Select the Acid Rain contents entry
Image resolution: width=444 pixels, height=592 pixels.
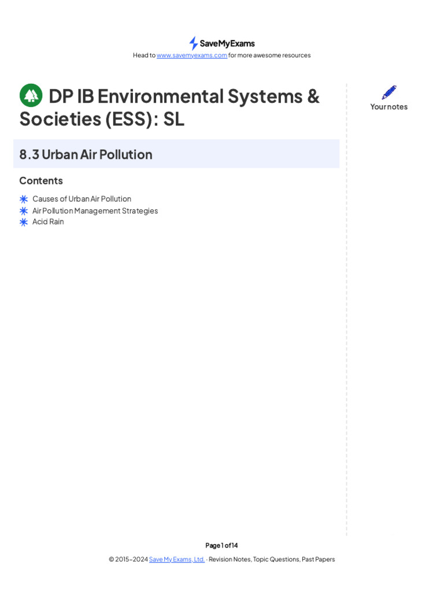coord(48,221)
